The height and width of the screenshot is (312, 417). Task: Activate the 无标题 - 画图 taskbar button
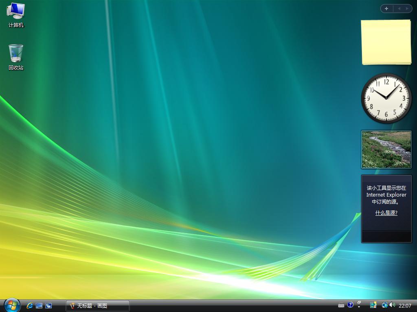pyautogui.click(x=98, y=305)
